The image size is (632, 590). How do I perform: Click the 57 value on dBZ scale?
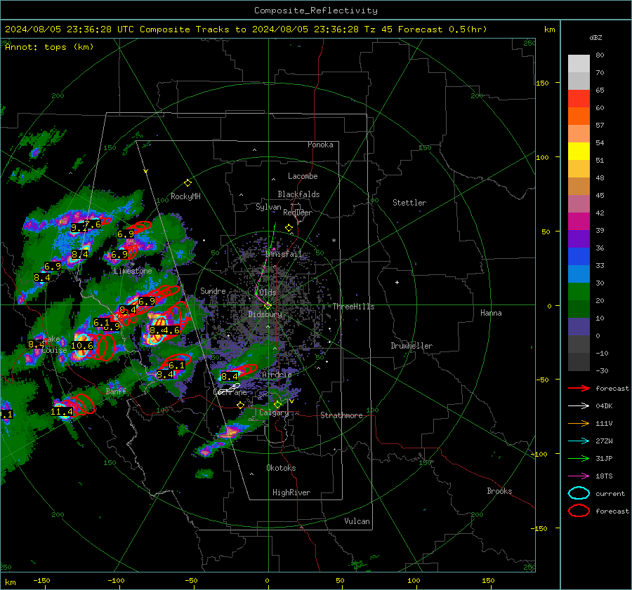pos(600,126)
